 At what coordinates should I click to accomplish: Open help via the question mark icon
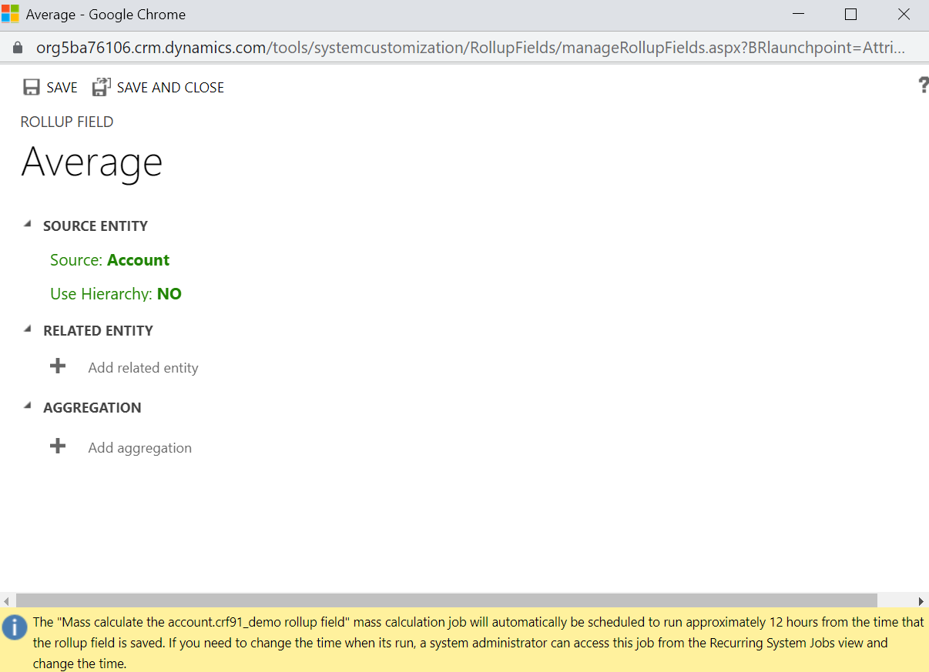point(923,85)
